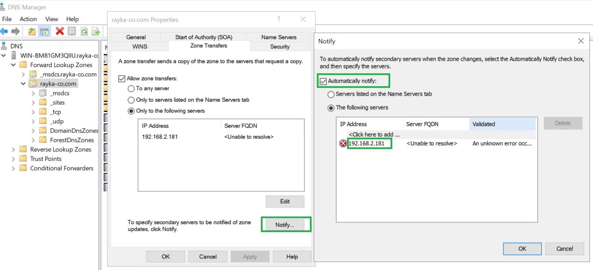Open the Properties toolbar icon
This screenshot has height=270, width=593.
(x=72, y=31)
